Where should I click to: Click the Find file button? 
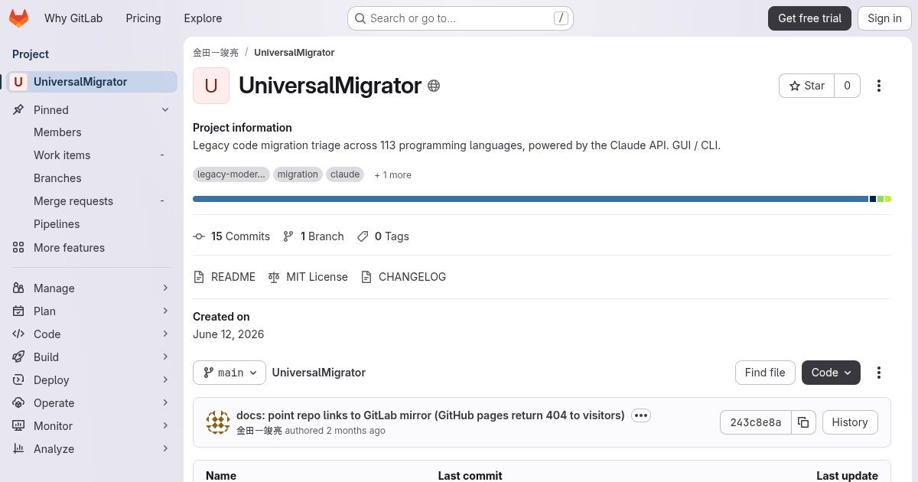765,373
